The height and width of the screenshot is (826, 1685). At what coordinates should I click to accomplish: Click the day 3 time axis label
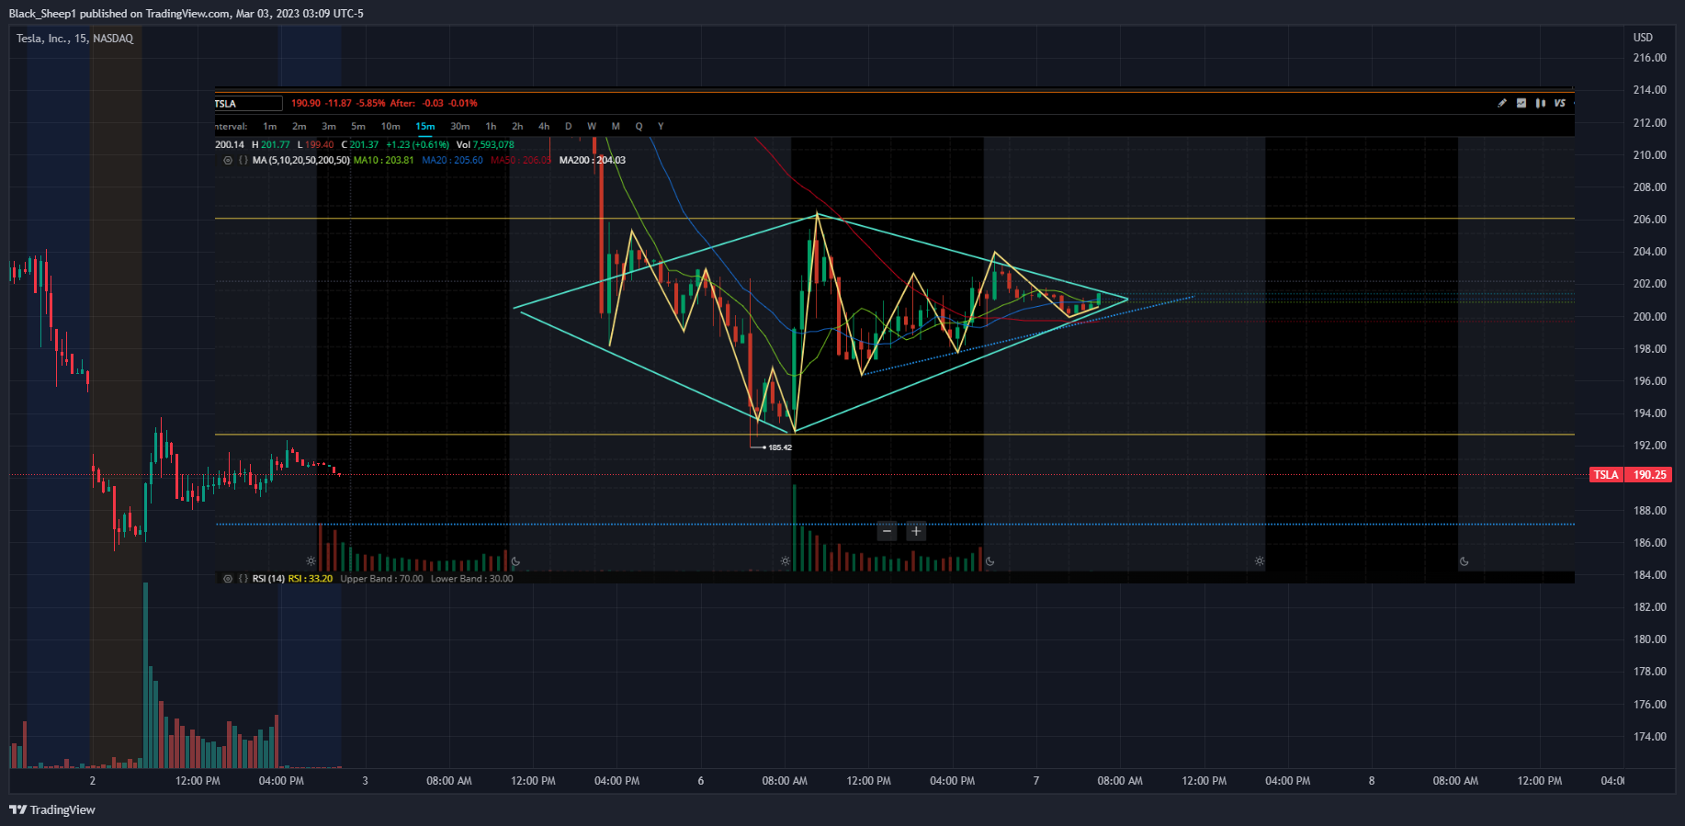pyautogui.click(x=365, y=781)
